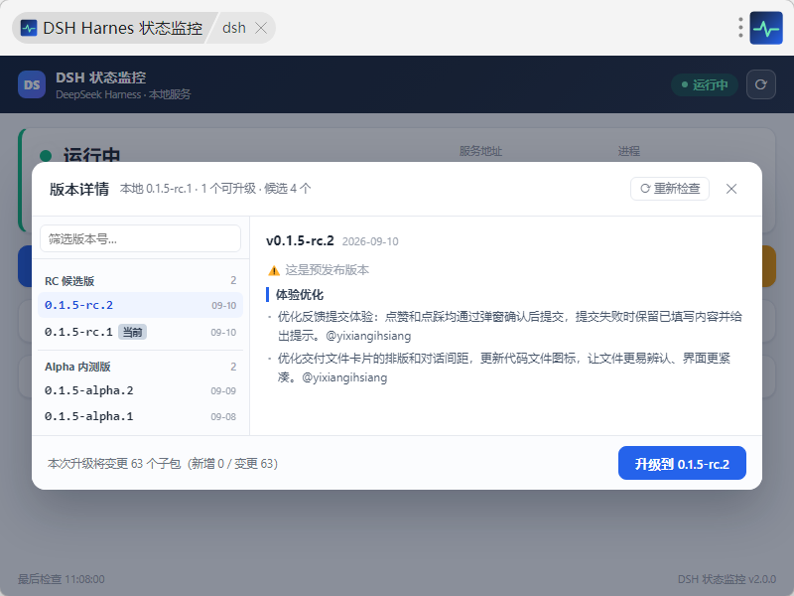Click the 当前 badge next to 0.1.5-rc.1
The width and height of the screenshot is (794, 596).
(x=132, y=332)
